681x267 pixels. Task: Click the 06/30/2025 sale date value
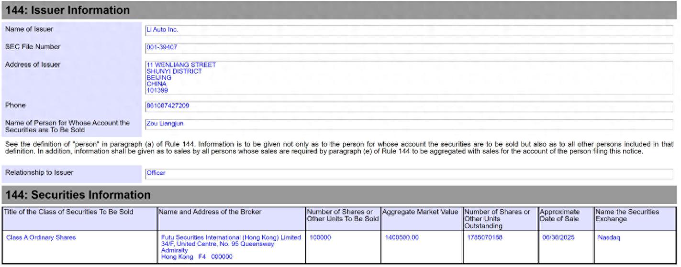coord(558,237)
